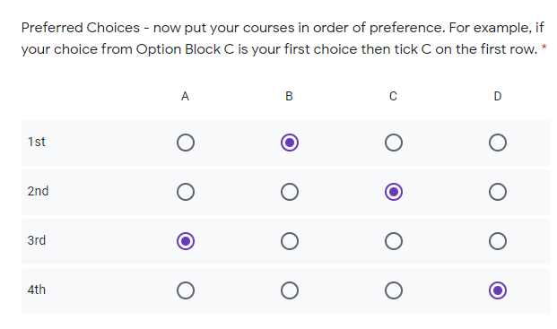Select A in the 4th row
The height and width of the screenshot is (329, 557).
pos(186,290)
